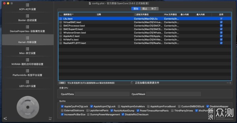237x123 pixels.
Task: Switch to the 补丁 tab
Action: coord(154,9)
